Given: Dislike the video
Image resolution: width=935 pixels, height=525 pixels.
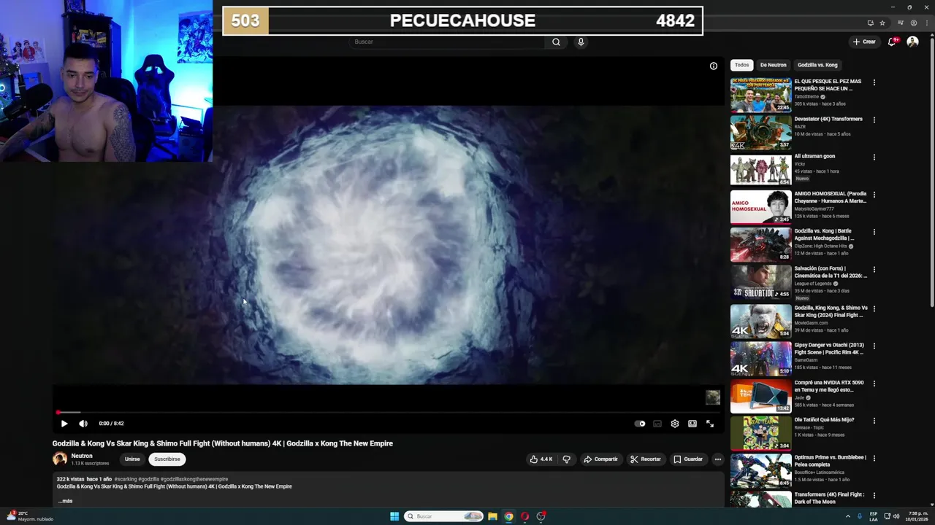Looking at the screenshot, I should coord(566,459).
